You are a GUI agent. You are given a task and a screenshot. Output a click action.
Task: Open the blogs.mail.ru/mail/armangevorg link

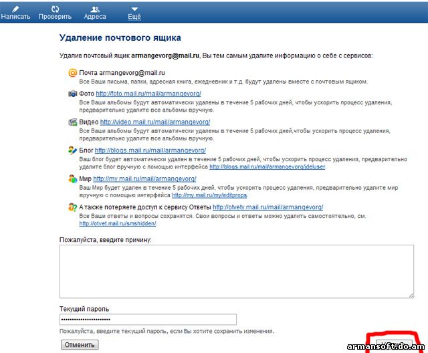click(x=150, y=150)
